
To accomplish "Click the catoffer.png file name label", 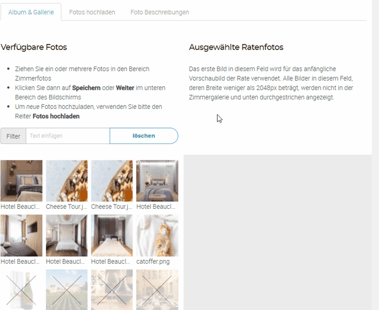I will point(153,262).
